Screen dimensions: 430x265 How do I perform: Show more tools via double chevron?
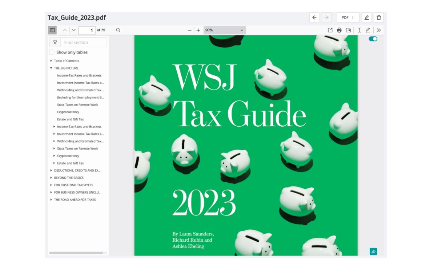379,30
